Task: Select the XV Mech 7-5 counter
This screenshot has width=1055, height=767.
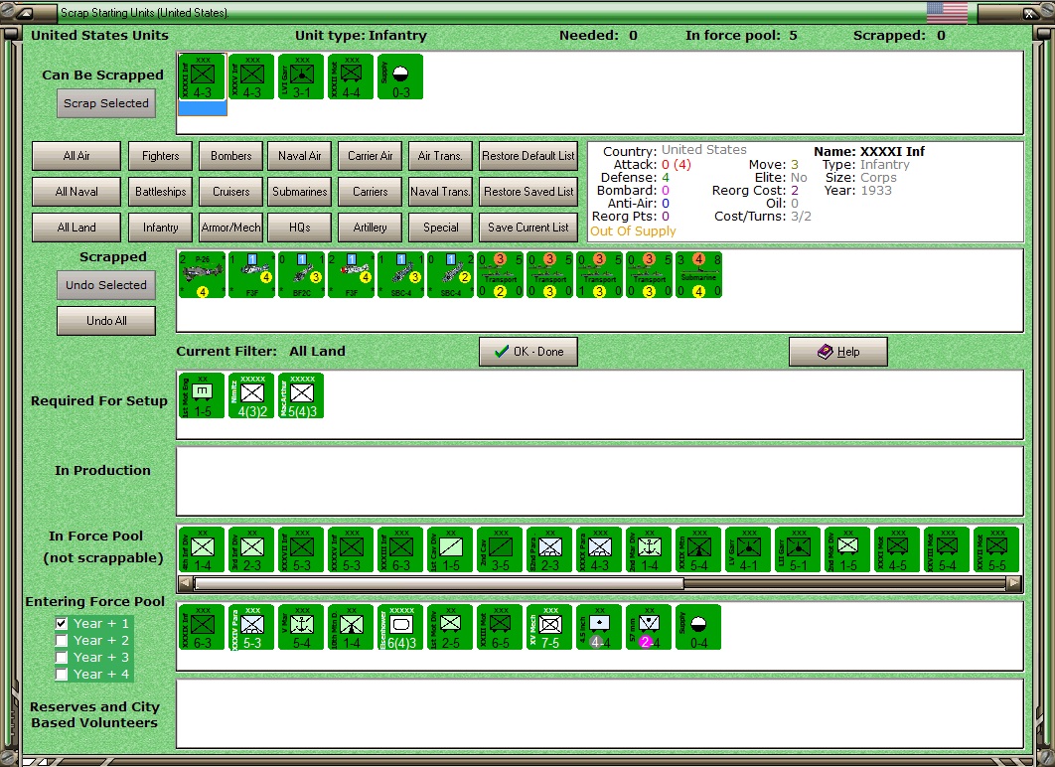Action: click(549, 627)
